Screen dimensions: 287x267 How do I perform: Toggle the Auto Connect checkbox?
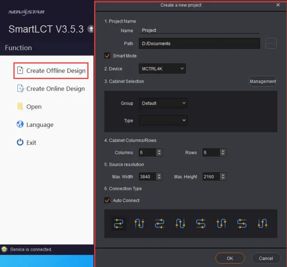click(107, 200)
